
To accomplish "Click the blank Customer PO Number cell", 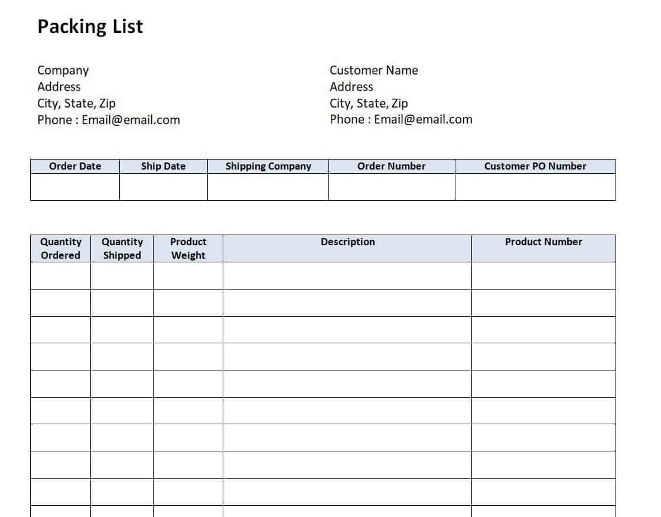I will point(535,187).
